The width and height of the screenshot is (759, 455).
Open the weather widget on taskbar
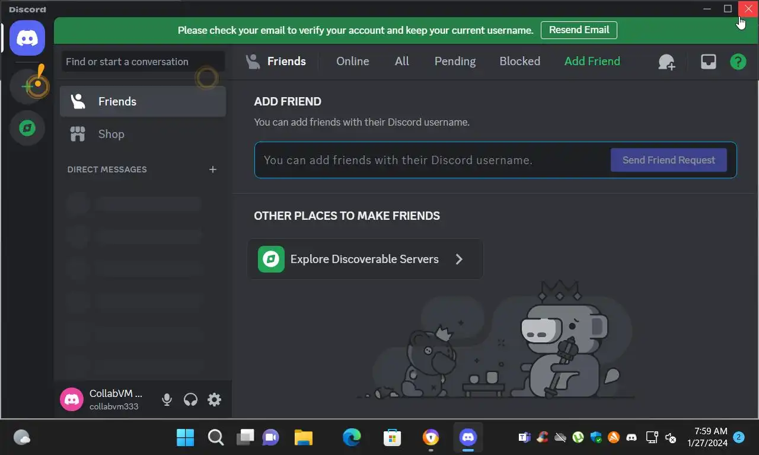[22, 438]
